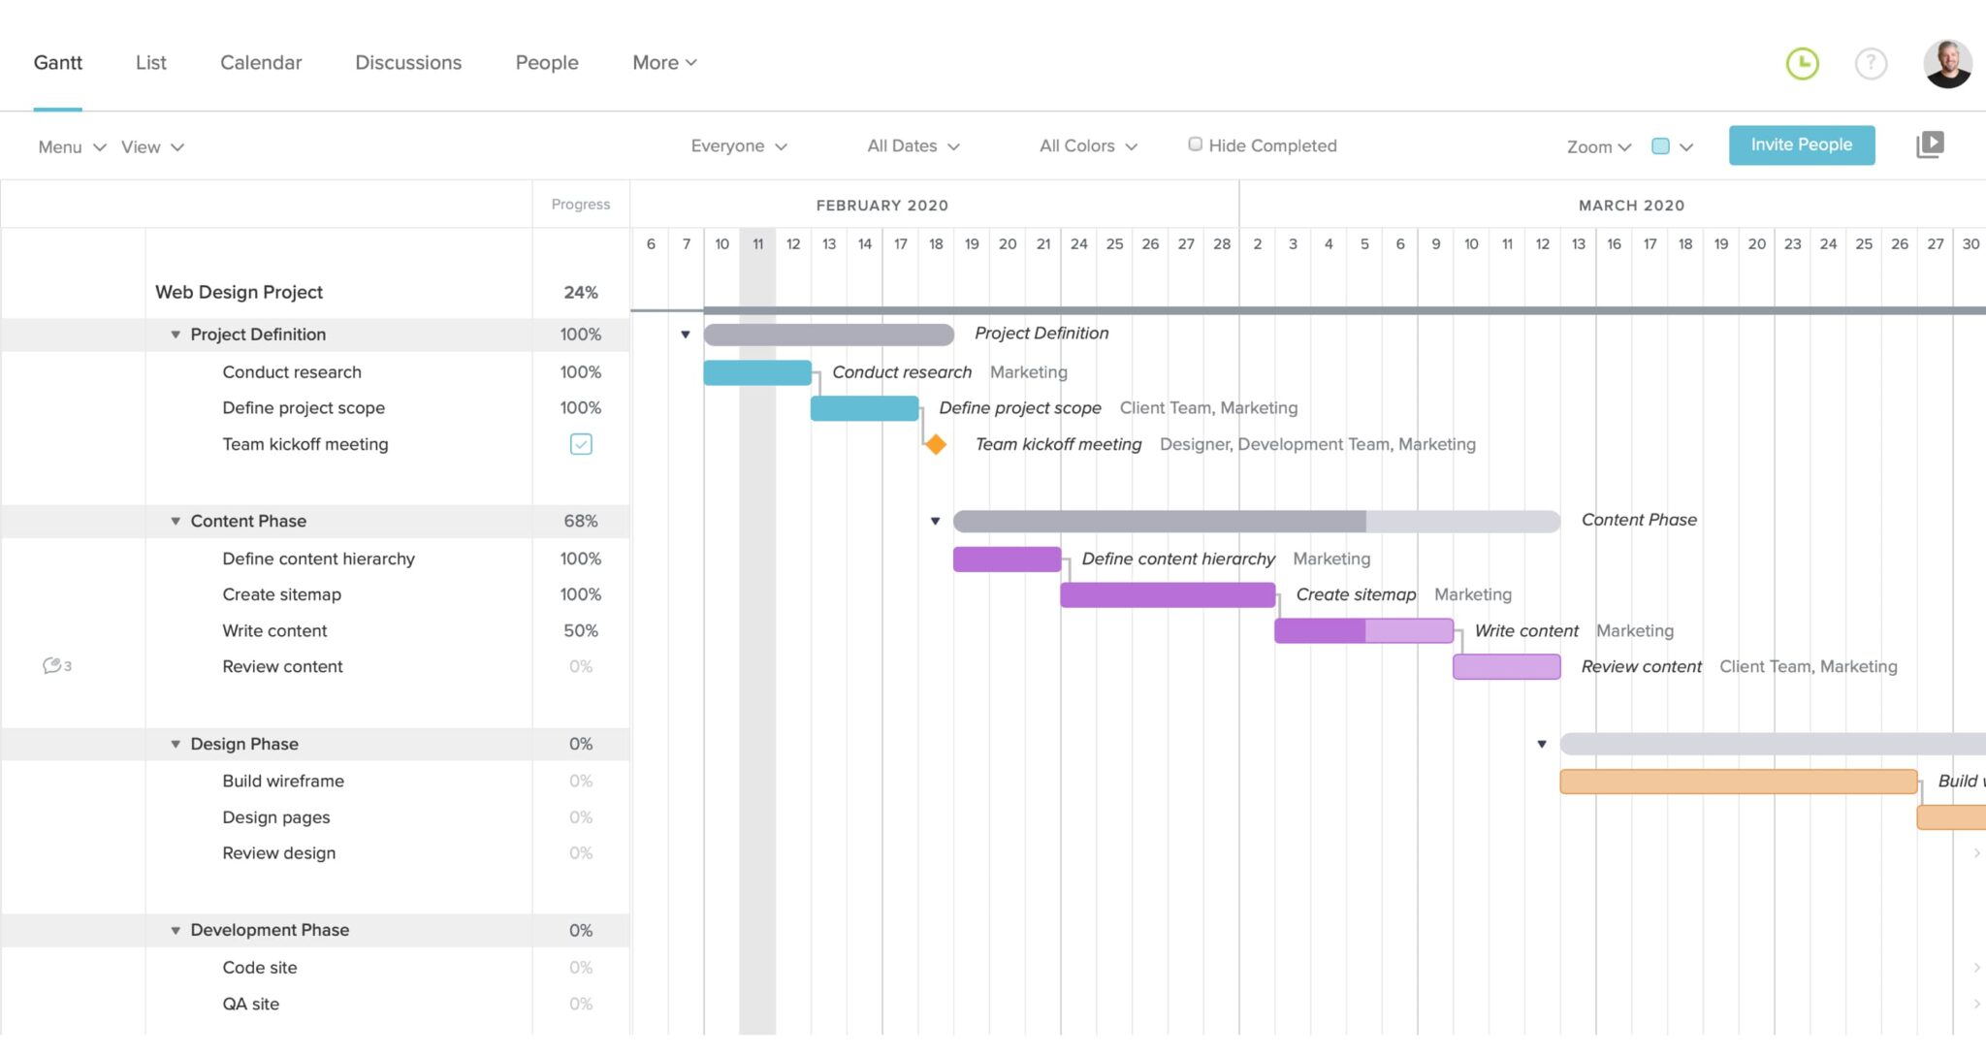This screenshot has width=1986, height=1055.
Task: Click the blue square color indicator icon
Action: pos(1660,144)
